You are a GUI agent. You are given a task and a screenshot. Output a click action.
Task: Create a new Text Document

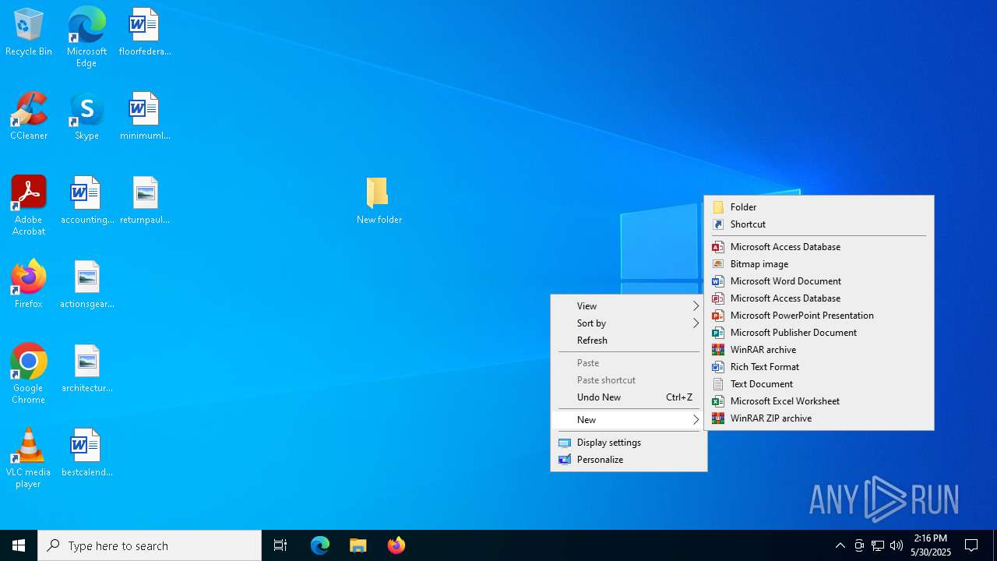[819, 384]
